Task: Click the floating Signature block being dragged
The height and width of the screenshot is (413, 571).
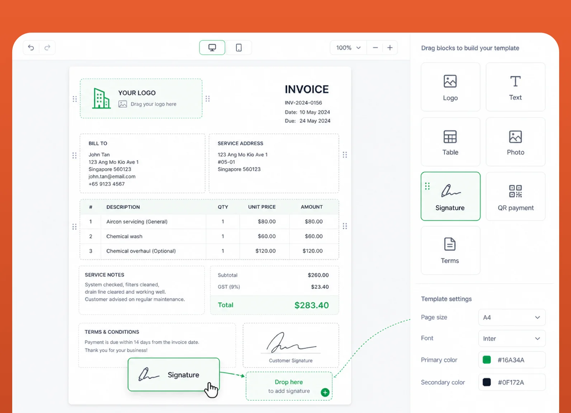Action: point(174,375)
